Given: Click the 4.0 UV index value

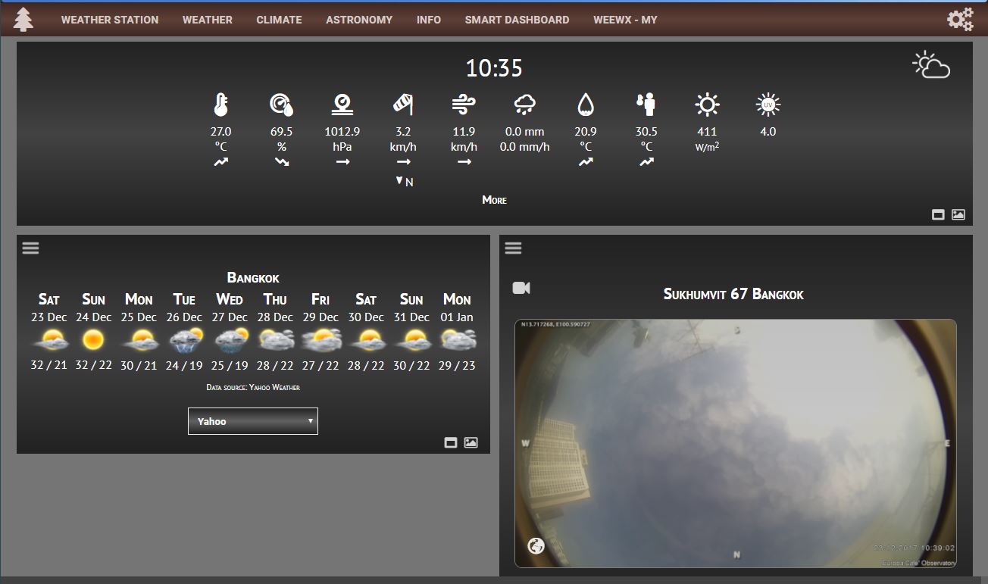Looking at the screenshot, I should 768,132.
